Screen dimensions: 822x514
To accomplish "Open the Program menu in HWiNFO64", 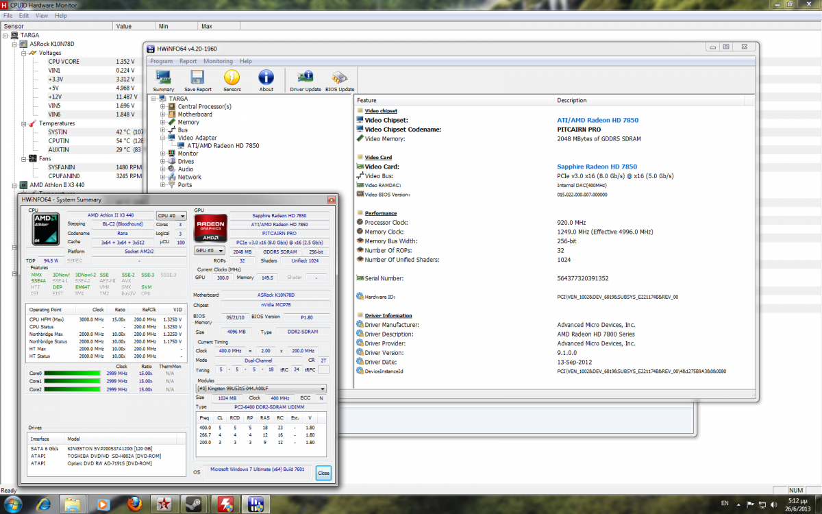I will point(162,61).
